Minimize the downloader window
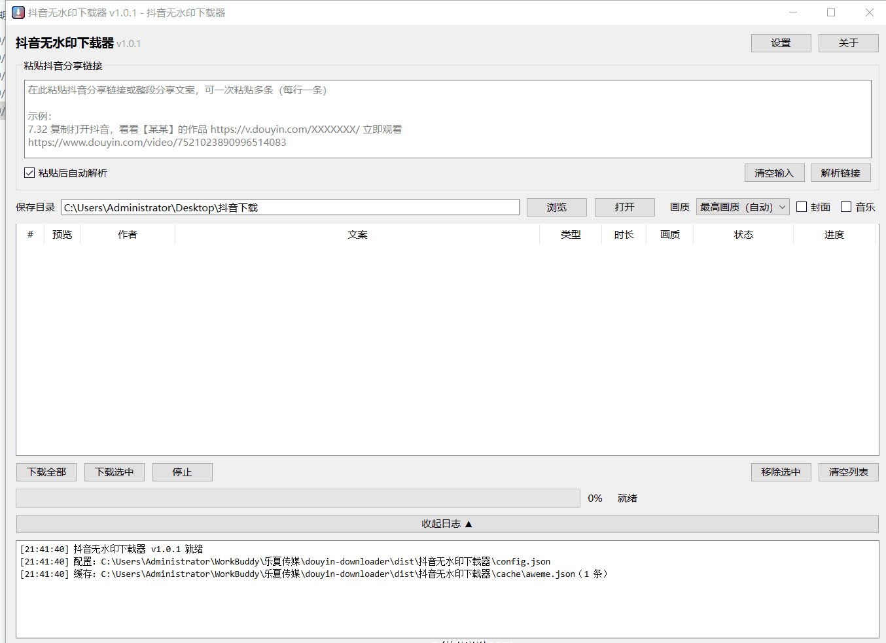Image resolution: width=886 pixels, height=643 pixels. pyautogui.click(x=793, y=12)
